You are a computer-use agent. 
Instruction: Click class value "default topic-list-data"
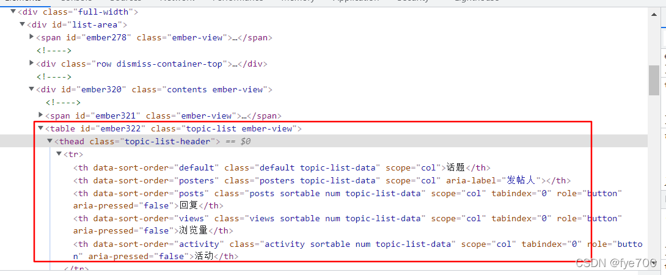[x=318, y=167]
